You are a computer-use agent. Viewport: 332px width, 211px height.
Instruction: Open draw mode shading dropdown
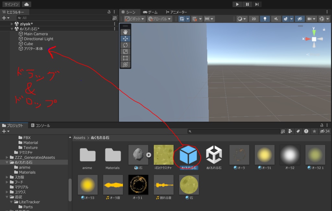(242, 19)
